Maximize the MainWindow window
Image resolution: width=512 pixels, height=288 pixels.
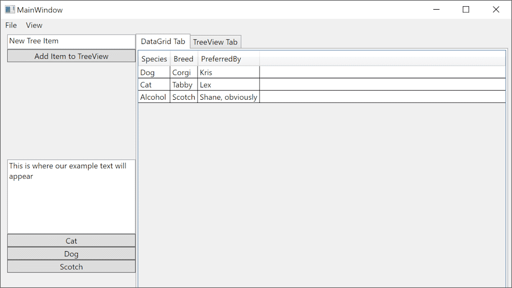point(466,9)
